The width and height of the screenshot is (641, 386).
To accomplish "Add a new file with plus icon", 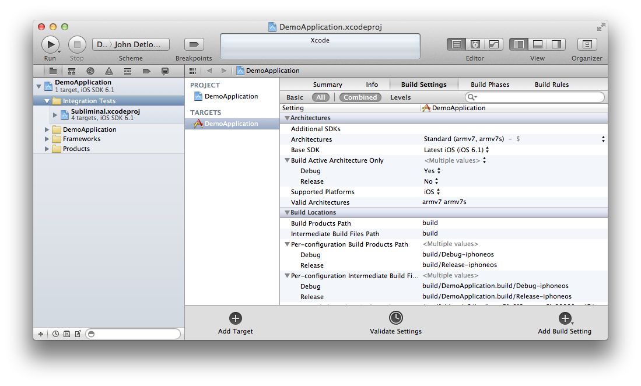I will 41,334.
